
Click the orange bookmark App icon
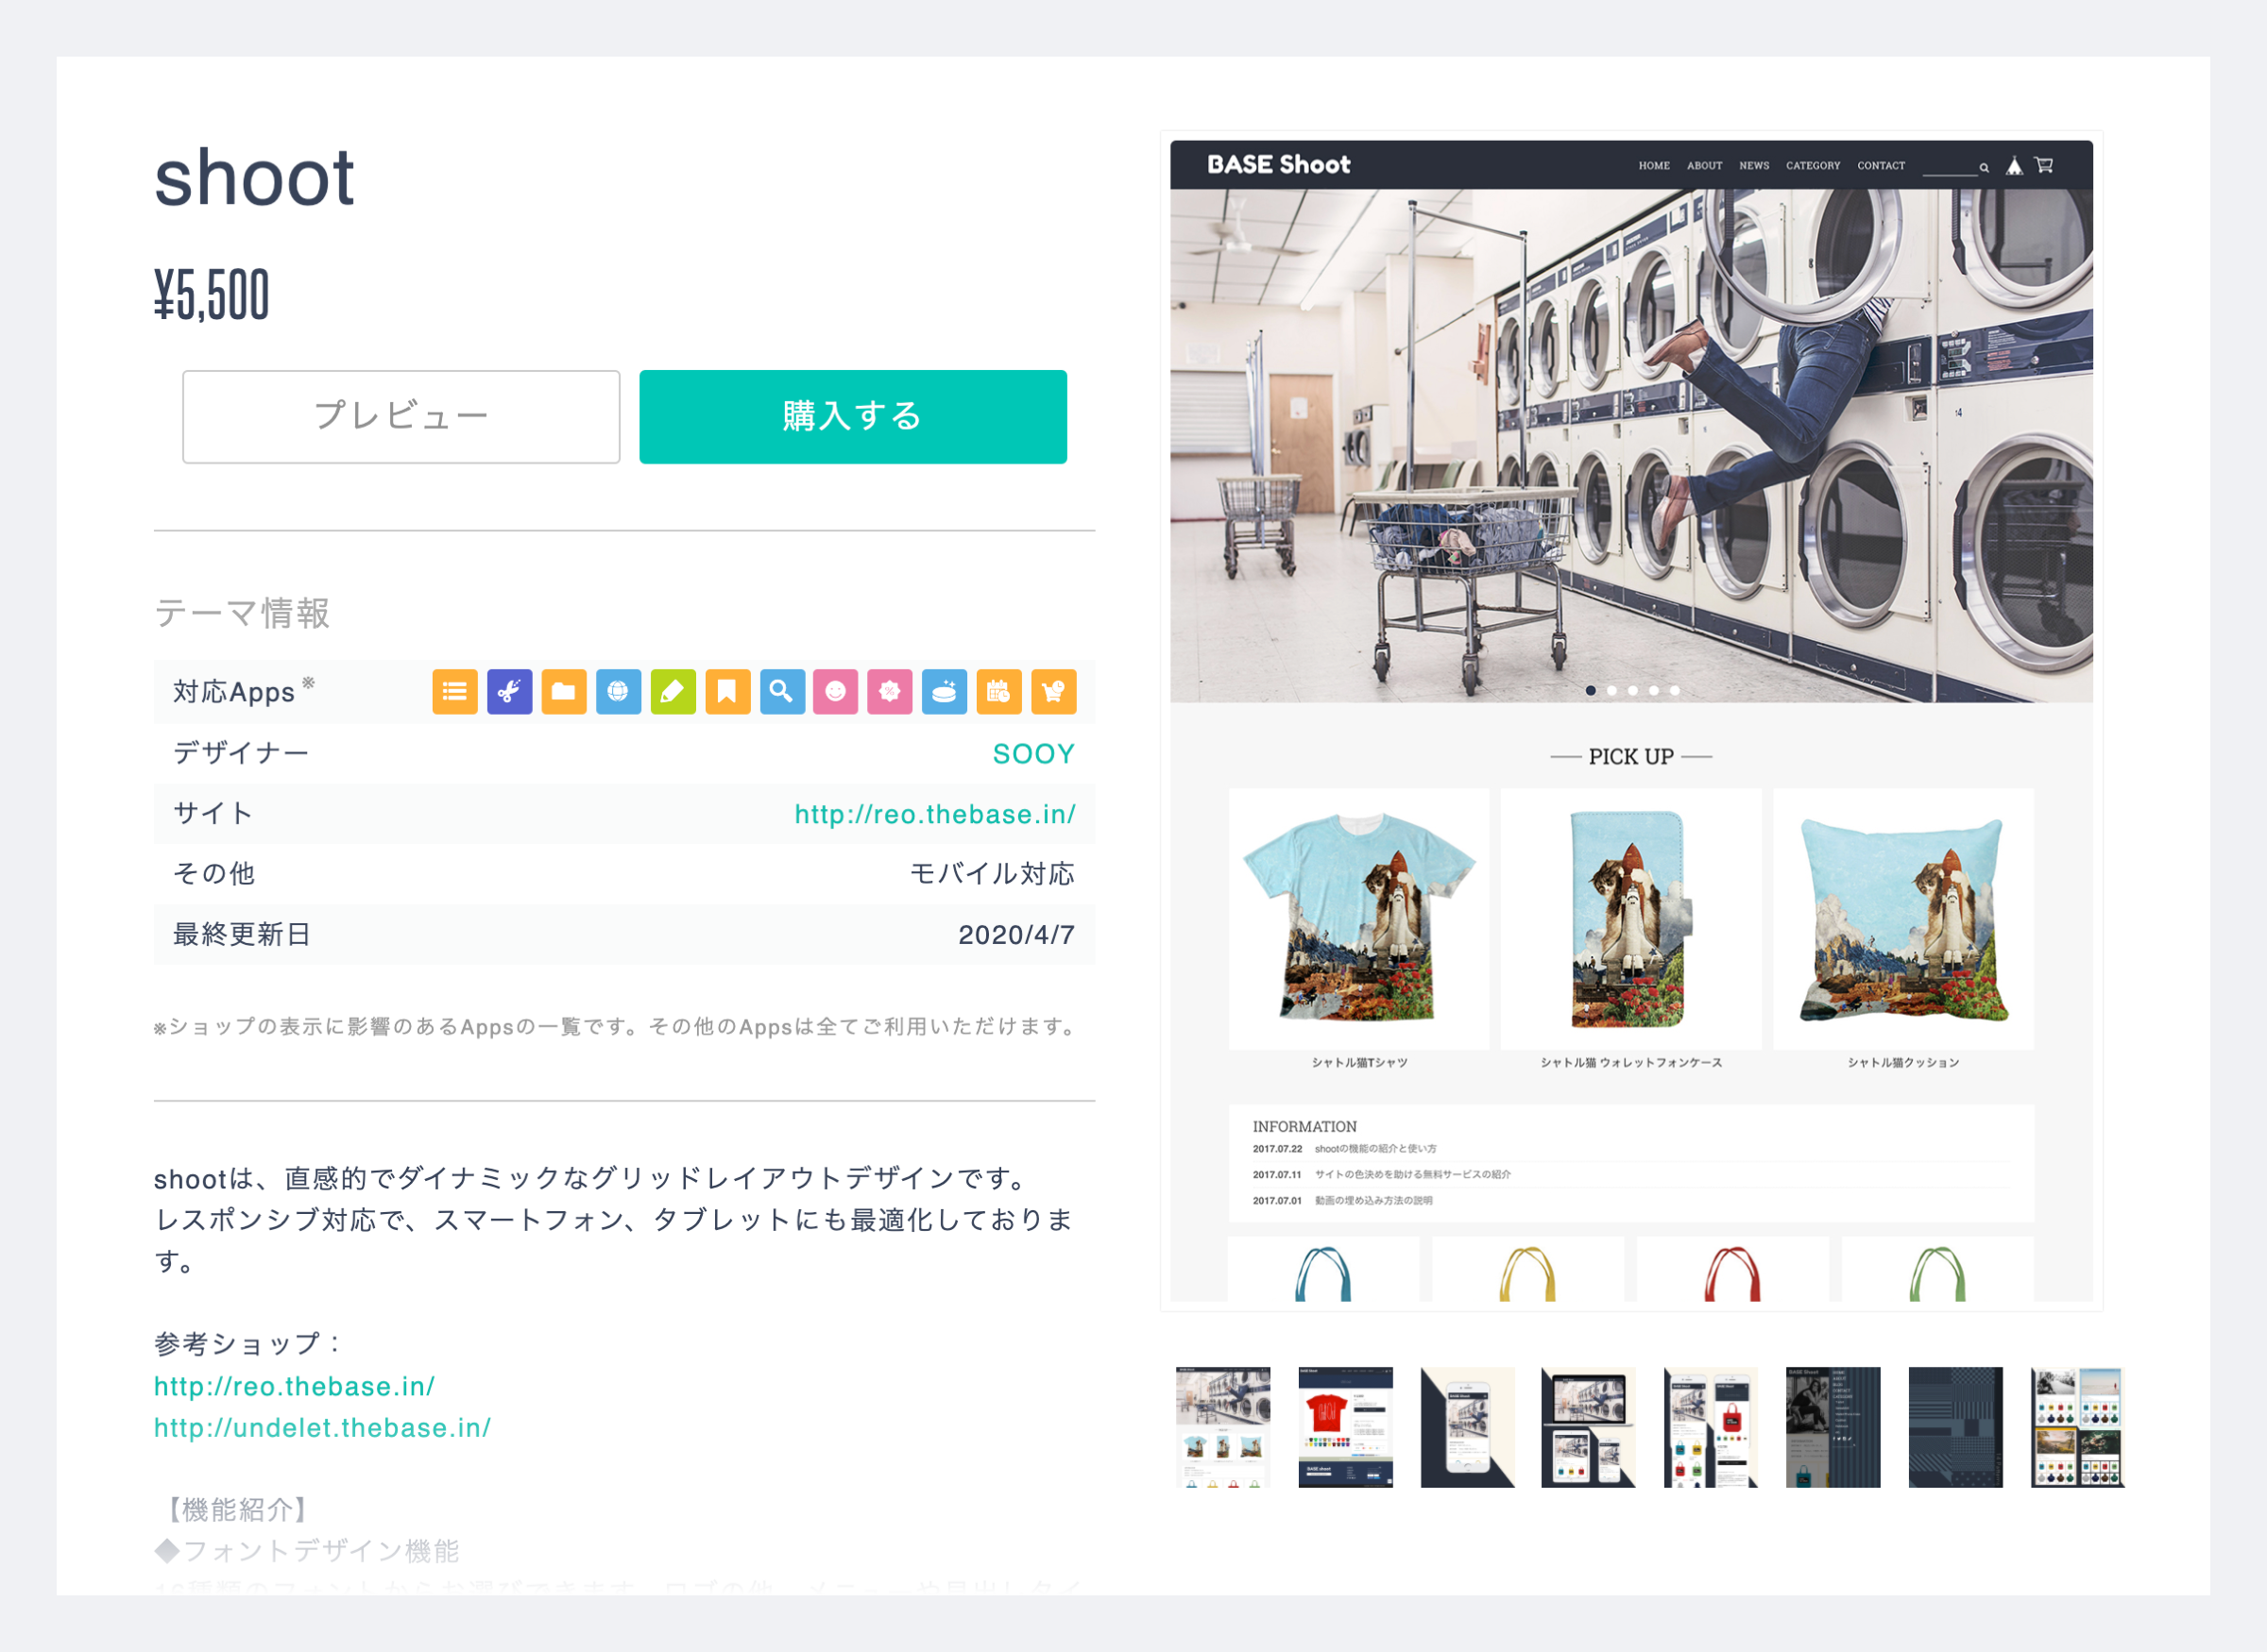[x=727, y=691]
